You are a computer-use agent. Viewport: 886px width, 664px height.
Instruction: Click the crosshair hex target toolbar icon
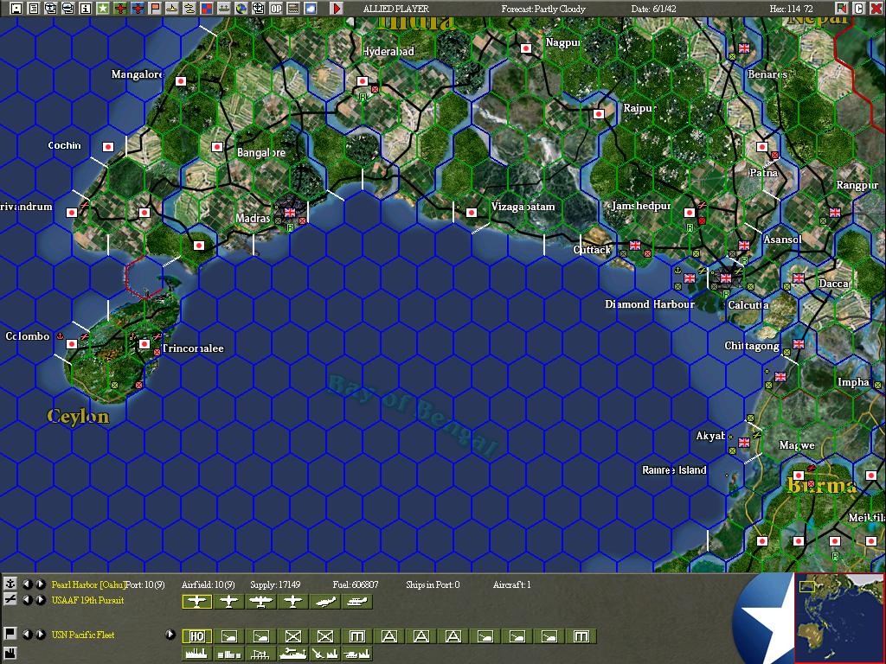[259, 8]
